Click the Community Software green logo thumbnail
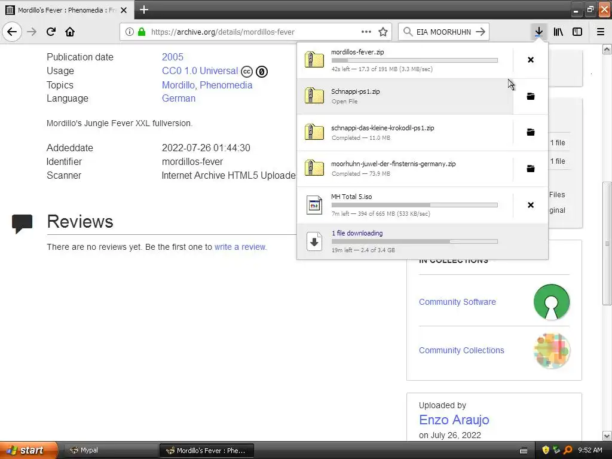The width and height of the screenshot is (612, 459). (x=552, y=302)
